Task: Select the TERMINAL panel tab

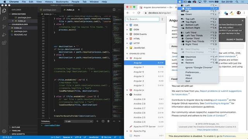Action: pos(46,121)
